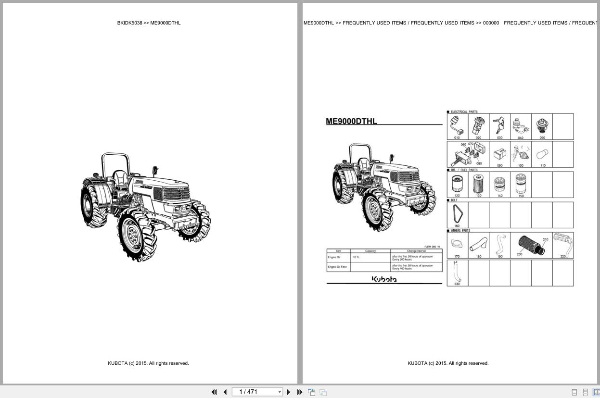This screenshot has width=600, height=398.
Task: Click the Change Interval column header
Action: pos(416,251)
